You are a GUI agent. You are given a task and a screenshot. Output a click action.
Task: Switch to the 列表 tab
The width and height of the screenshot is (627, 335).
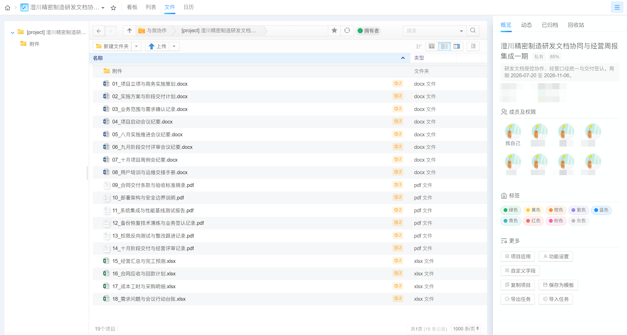click(x=151, y=7)
